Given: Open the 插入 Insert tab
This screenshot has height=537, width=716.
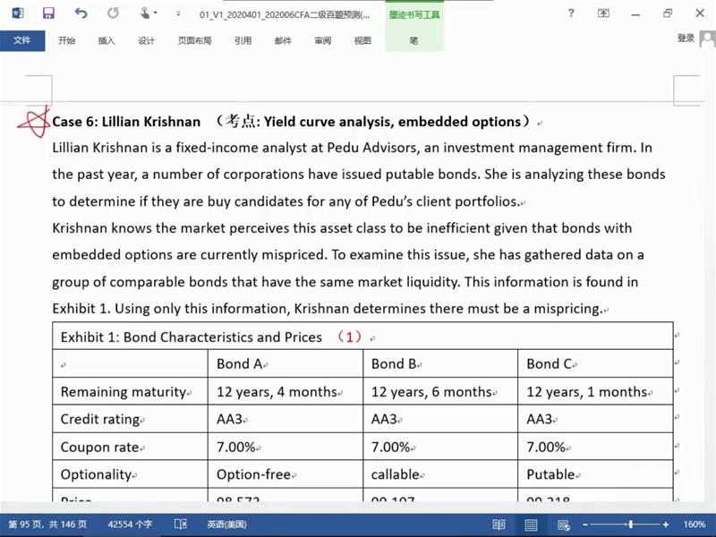Looking at the screenshot, I should [x=107, y=40].
